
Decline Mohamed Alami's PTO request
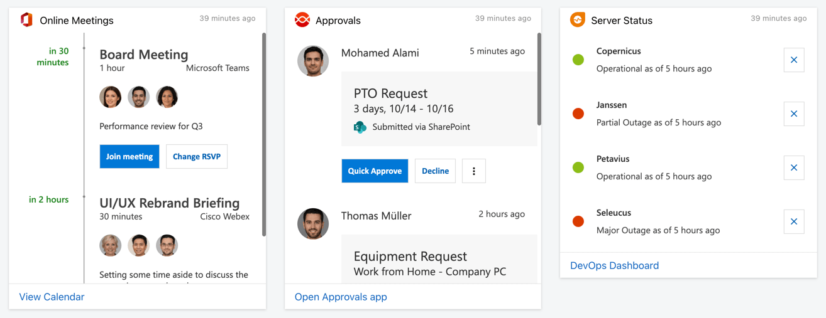[436, 171]
